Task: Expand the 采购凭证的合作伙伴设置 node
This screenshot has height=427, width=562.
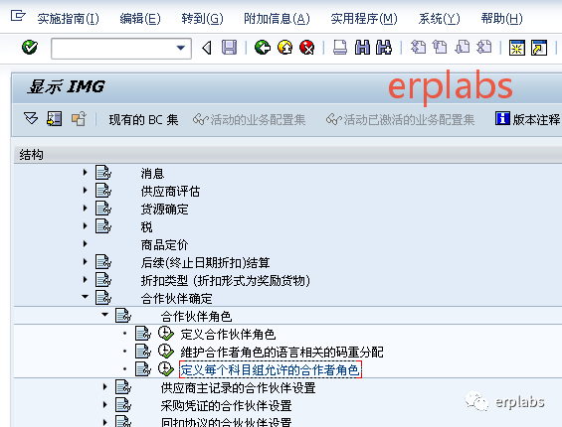Action: [x=105, y=405]
